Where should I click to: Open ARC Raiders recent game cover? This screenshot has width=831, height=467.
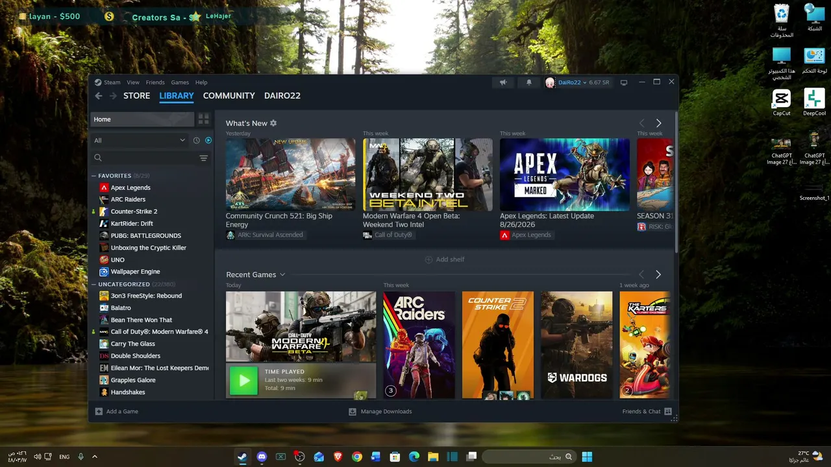point(419,345)
